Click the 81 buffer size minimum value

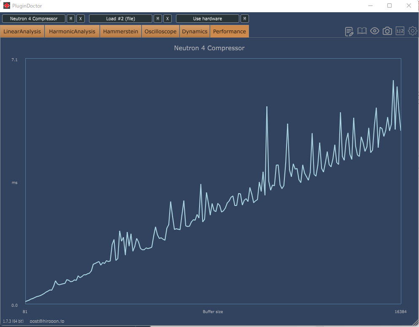click(25, 311)
